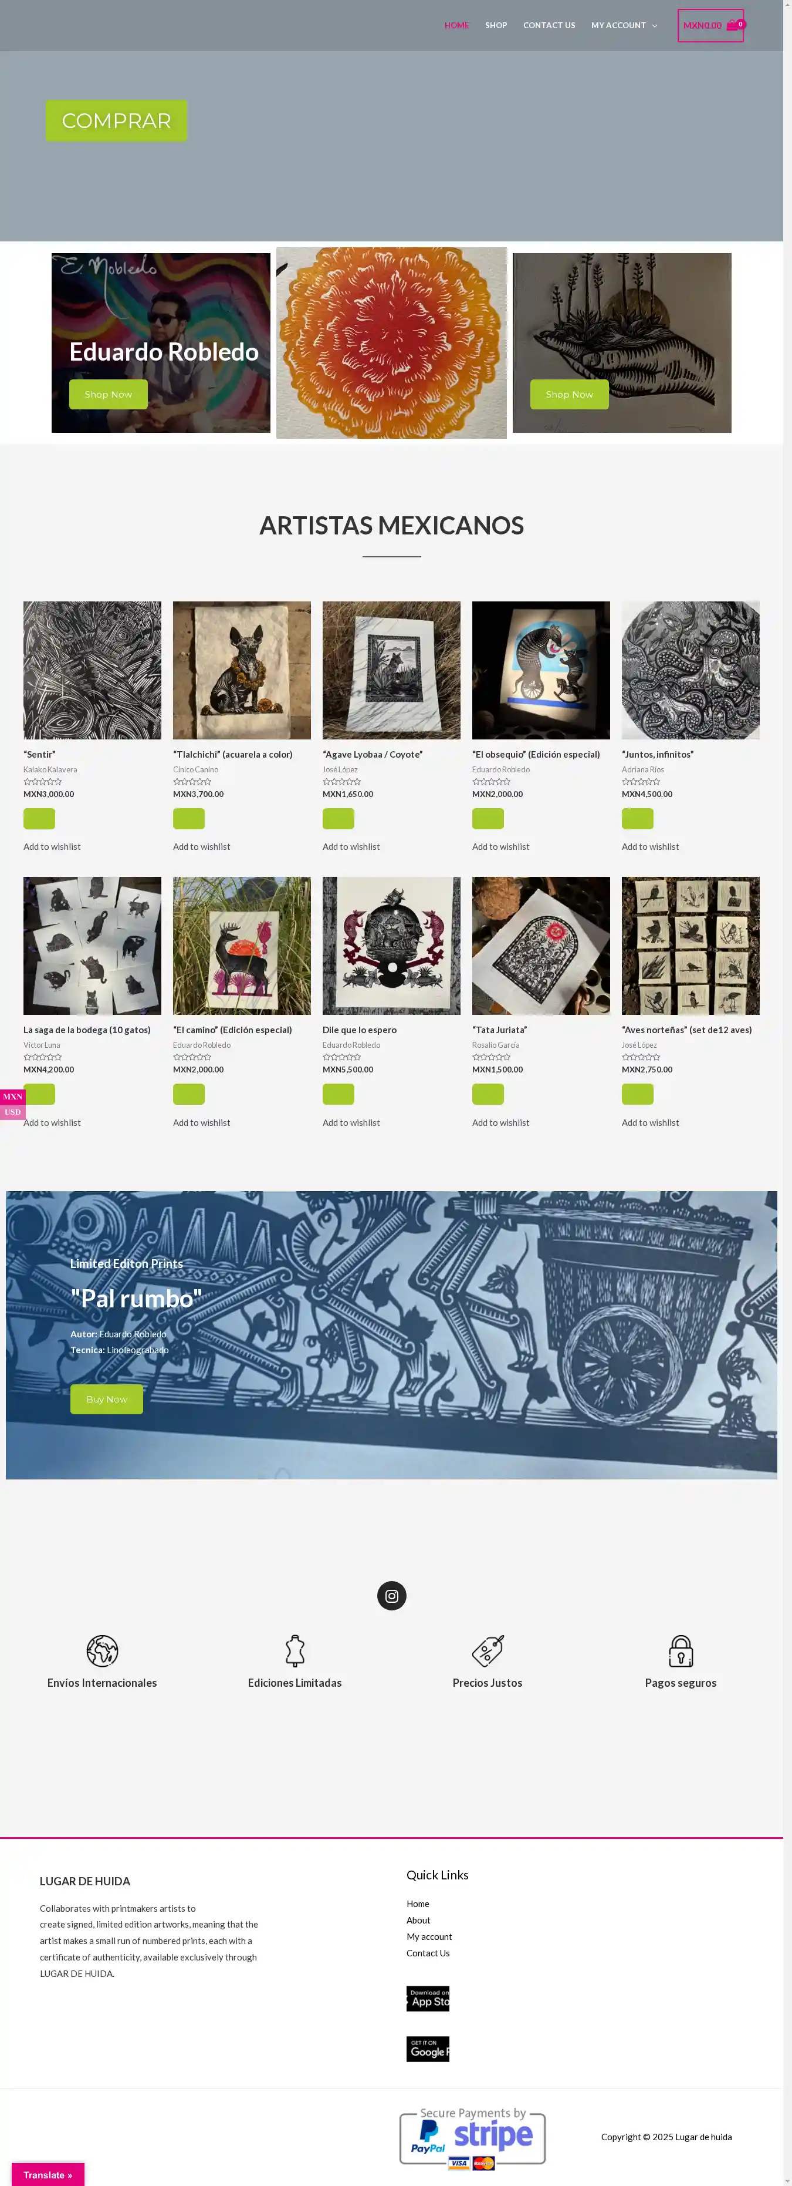Click the mannequin Ediciones Limitadas icon
This screenshot has width=792, height=2186.
pyautogui.click(x=295, y=1650)
